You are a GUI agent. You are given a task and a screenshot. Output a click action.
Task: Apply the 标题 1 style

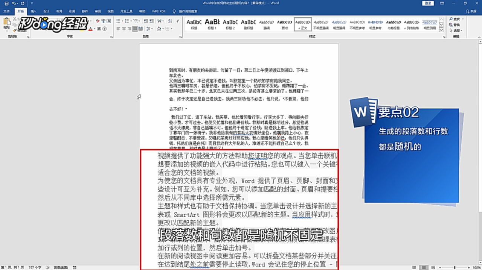(x=212, y=24)
